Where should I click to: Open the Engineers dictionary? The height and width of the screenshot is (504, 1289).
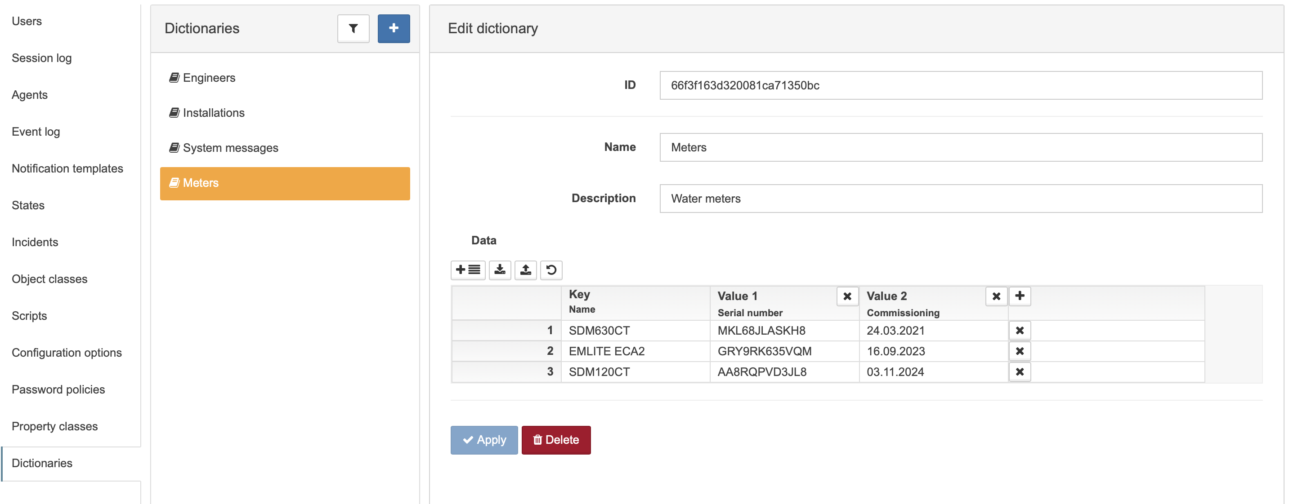coord(285,78)
